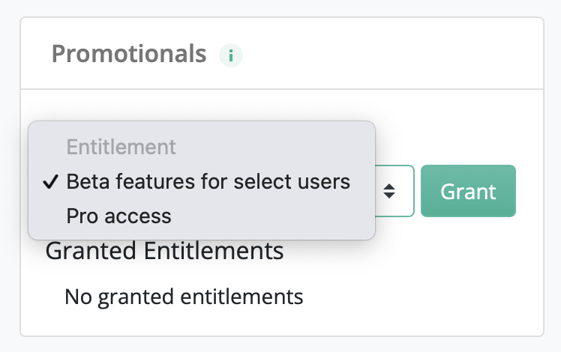Click empty space right of Pro access in popup
Image resolution: width=561 pixels, height=352 pixels.
272,216
